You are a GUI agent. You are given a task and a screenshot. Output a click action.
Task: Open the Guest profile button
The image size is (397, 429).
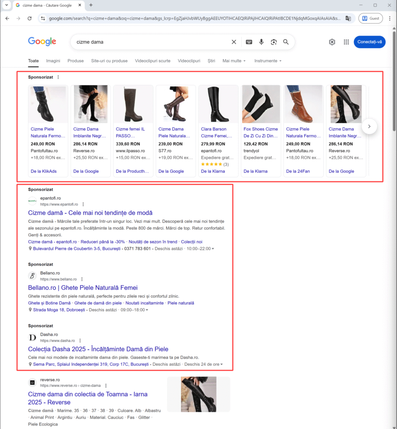pos(371,18)
